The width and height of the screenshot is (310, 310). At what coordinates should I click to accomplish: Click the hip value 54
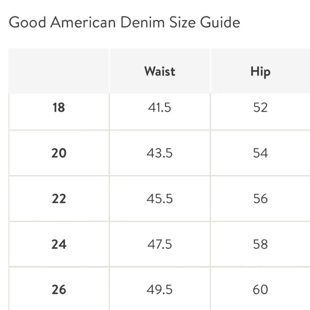click(x=260, y=153)
